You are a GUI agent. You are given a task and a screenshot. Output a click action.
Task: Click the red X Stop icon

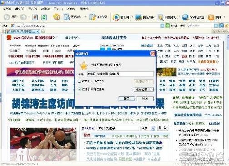point(35,17)
